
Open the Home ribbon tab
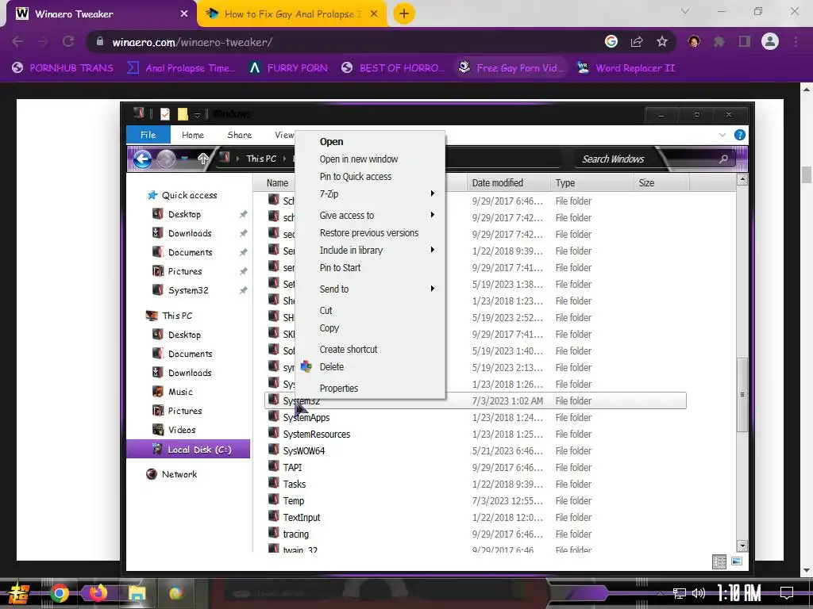pos(193,135)
